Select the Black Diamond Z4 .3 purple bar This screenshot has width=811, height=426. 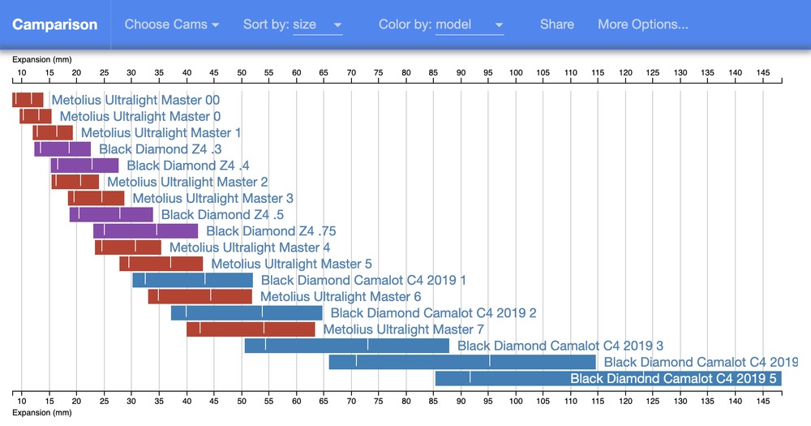62,149
